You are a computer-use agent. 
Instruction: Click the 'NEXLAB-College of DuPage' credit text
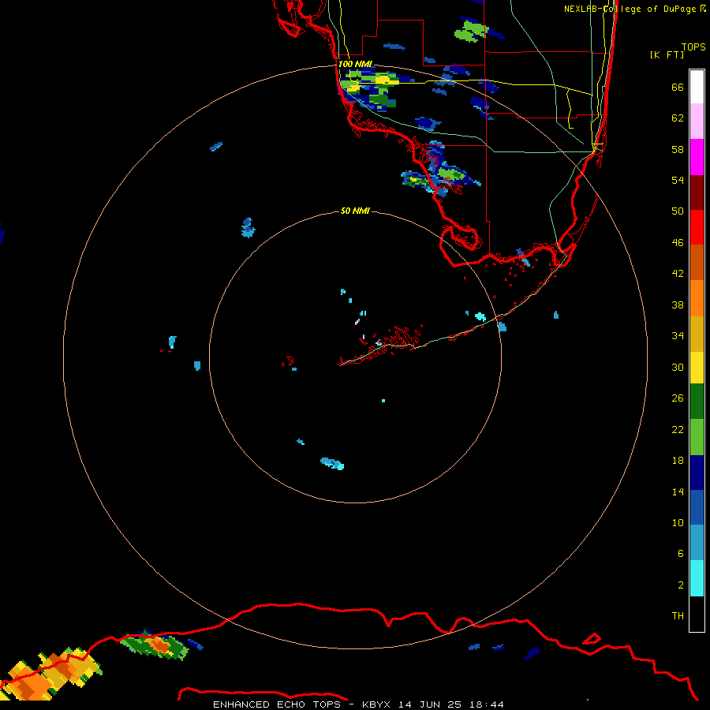pos(630,9)
